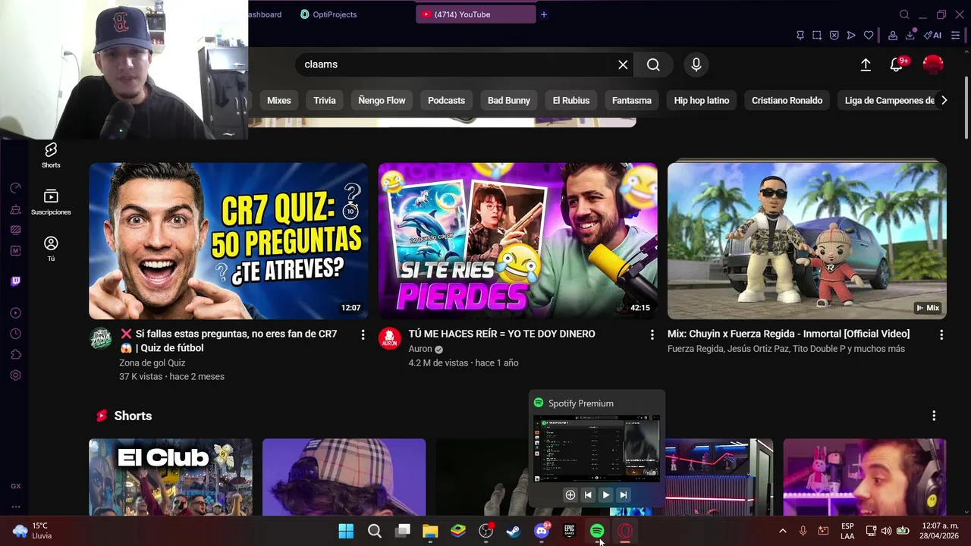Viewport: 971px width, 546px height.
Task: Open History clock in Opera sidebar
Action: (x=15, y=334)
